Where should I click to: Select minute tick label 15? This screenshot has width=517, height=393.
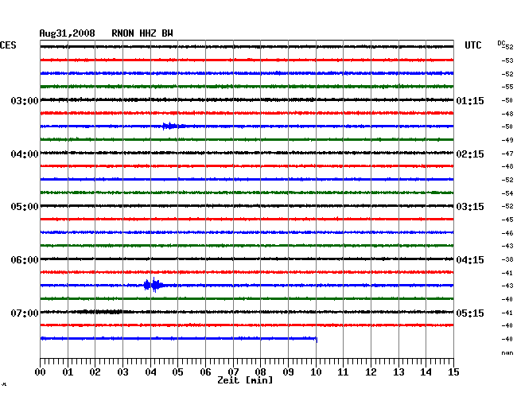click(x=453, y=372)
